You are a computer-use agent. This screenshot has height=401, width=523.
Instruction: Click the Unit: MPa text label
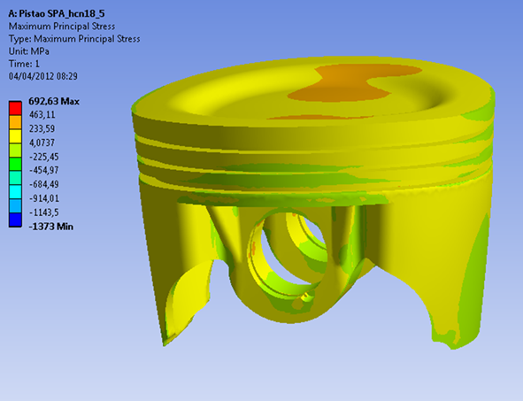(x=29, y=51)
